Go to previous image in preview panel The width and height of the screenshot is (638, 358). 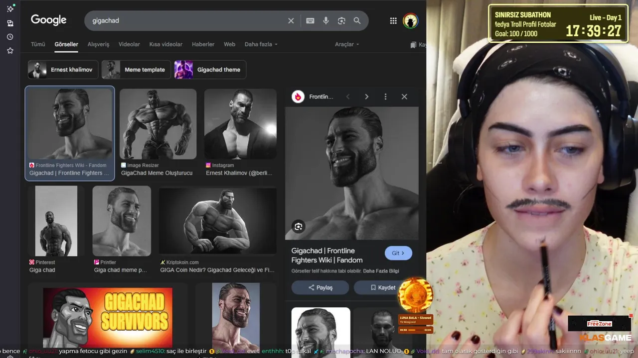[x=348, y=97]
